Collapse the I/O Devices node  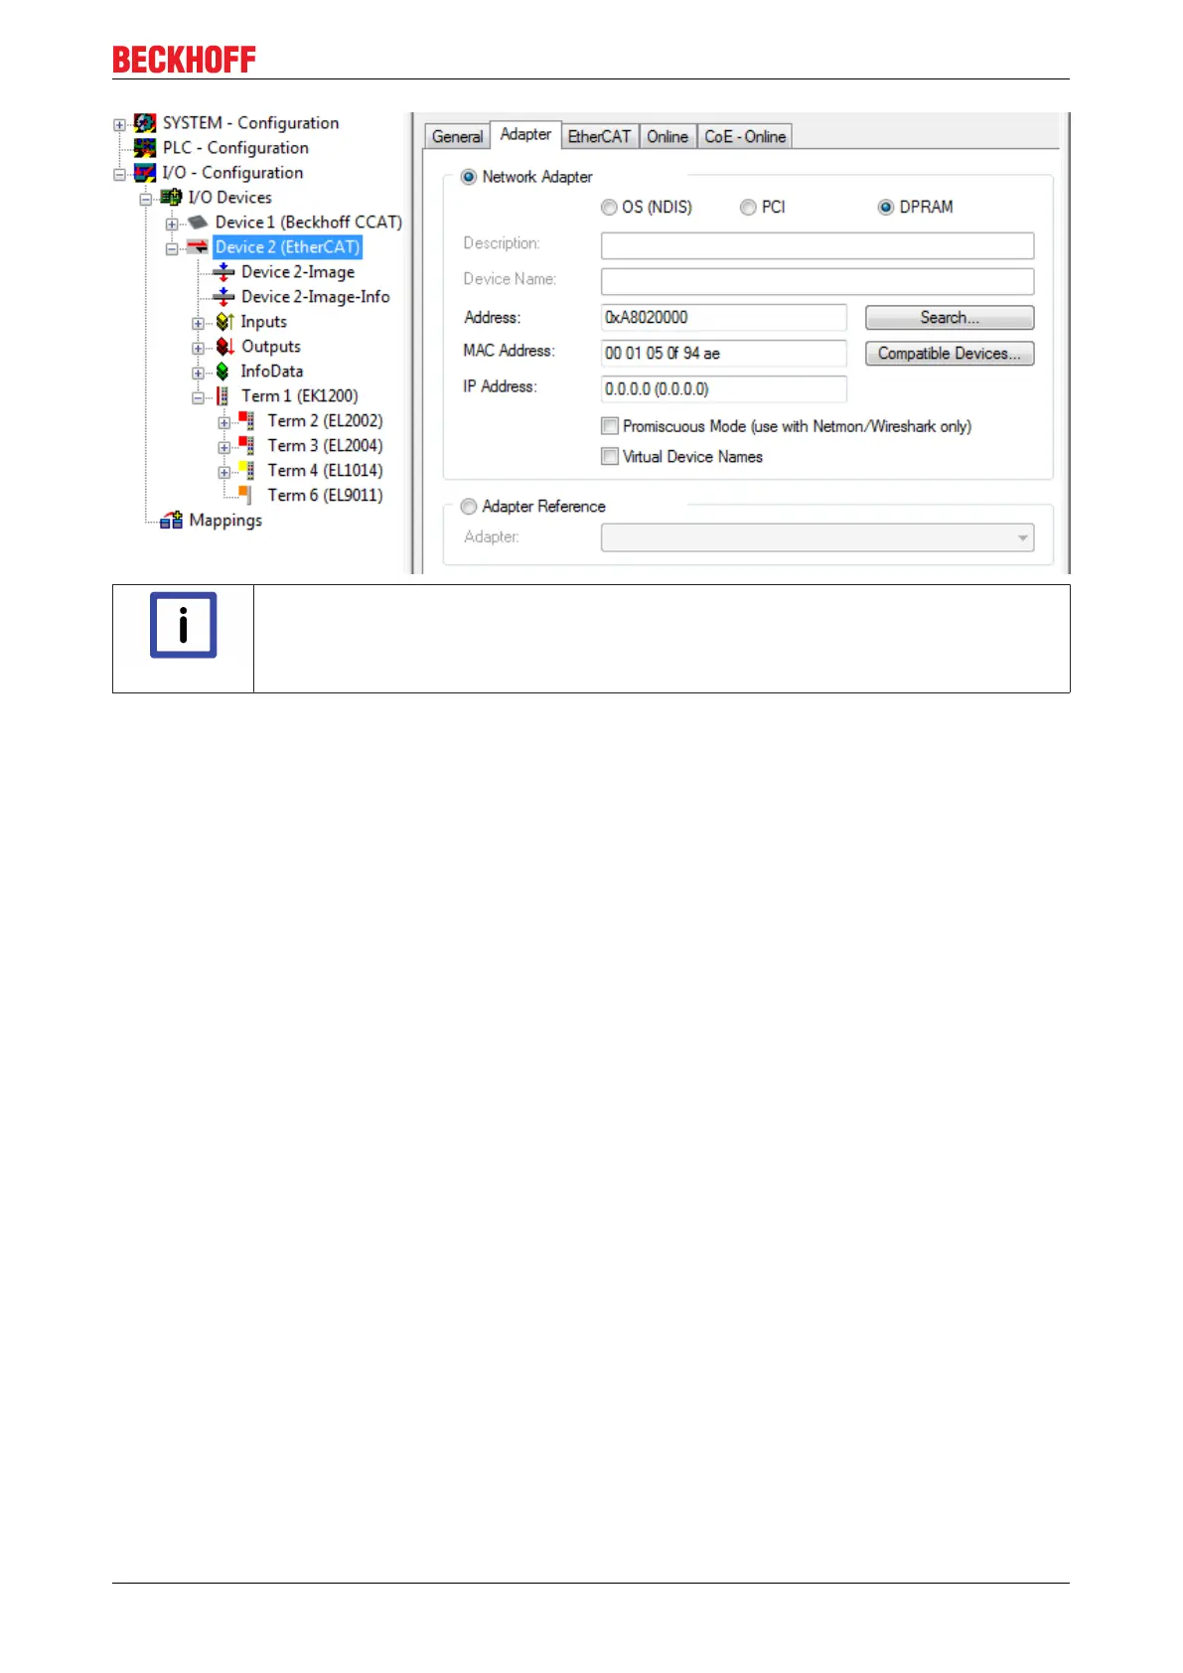pyautogui.click(x=146, y=200)
